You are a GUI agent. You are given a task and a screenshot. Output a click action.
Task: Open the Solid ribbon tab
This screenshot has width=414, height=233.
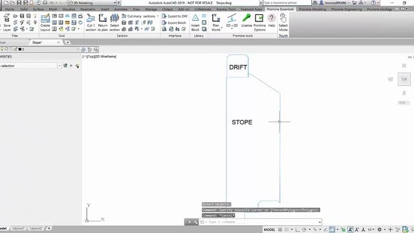(x=24, y=9)
